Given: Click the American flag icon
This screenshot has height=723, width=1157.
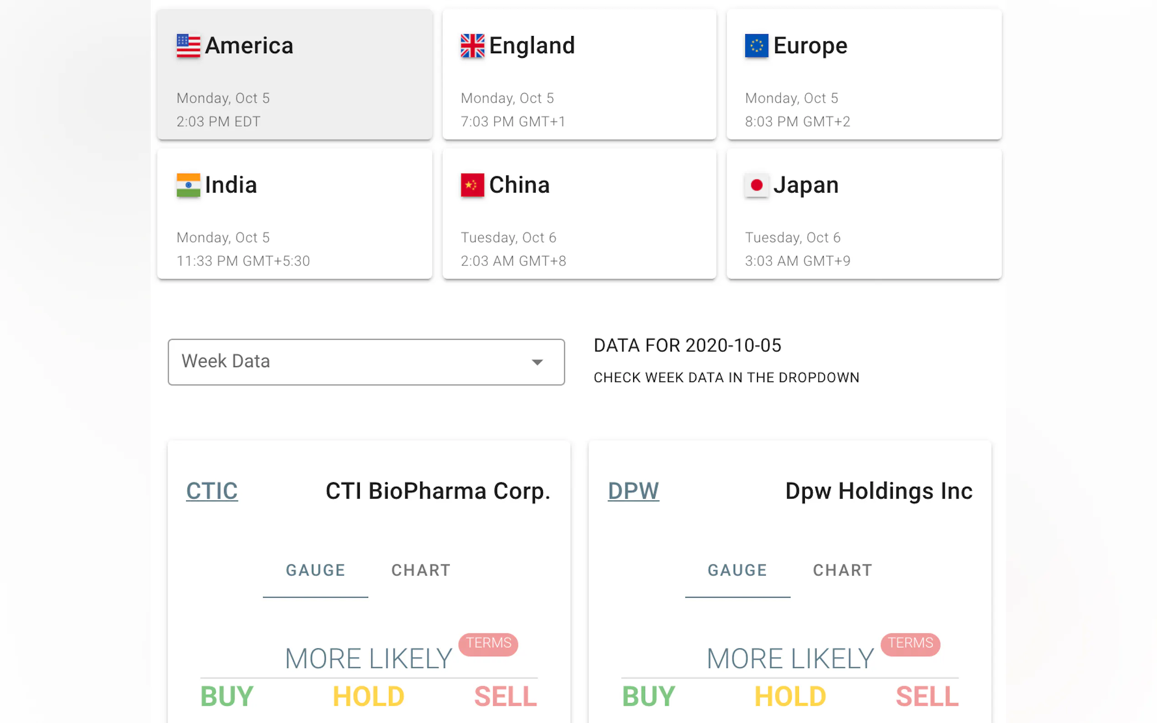Looking at the screenshot, I should pos(188,46).
